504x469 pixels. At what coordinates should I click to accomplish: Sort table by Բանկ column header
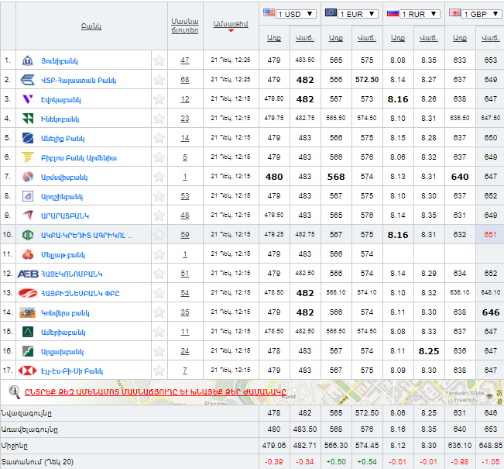point(91,26)
